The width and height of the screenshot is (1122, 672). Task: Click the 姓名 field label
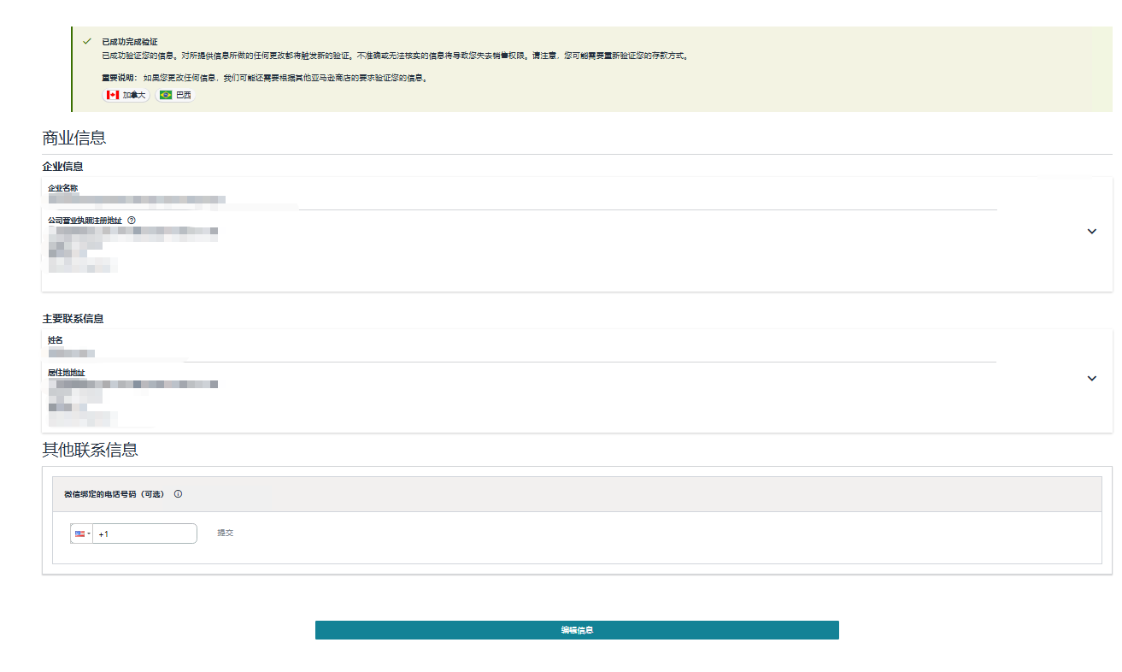[x=56, y=340]
